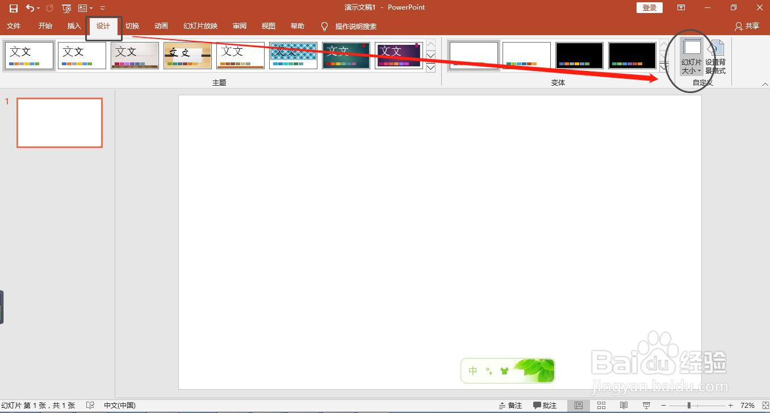Click the 登录 sign in button

(650, 7)
